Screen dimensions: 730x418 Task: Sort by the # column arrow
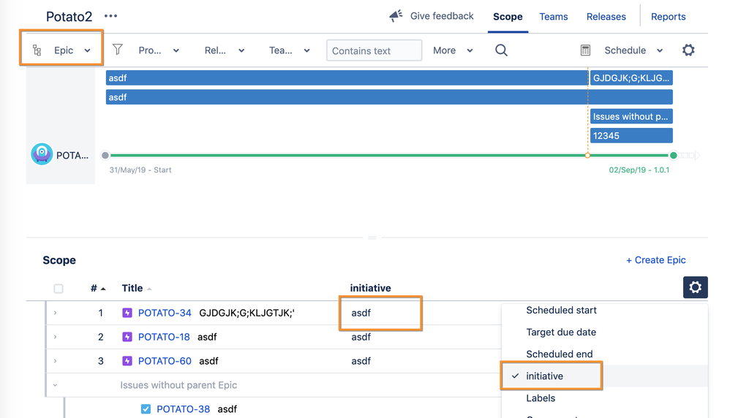[103, 289]
